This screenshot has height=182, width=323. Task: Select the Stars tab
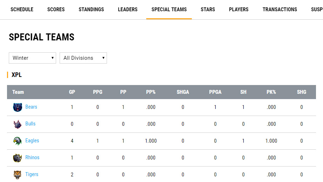(x=208, y=9)
